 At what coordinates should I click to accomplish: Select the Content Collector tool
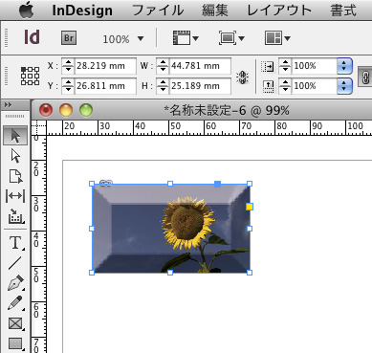point(15,216)
